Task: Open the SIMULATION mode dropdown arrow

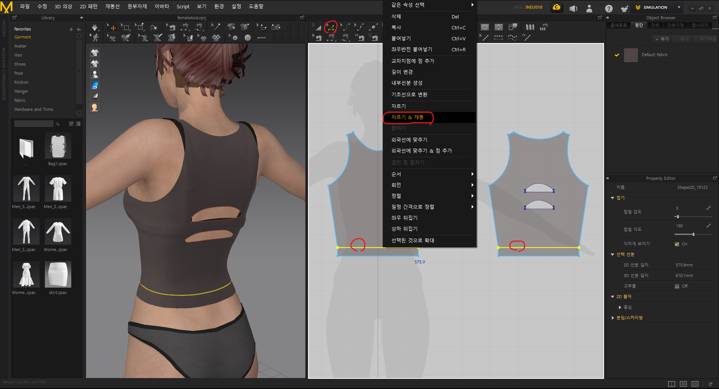Action: pyautogui.click(x=679, y=7)
